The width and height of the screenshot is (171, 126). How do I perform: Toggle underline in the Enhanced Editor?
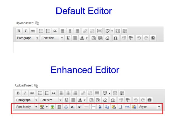pyautogui.click(x=66, y=100)
